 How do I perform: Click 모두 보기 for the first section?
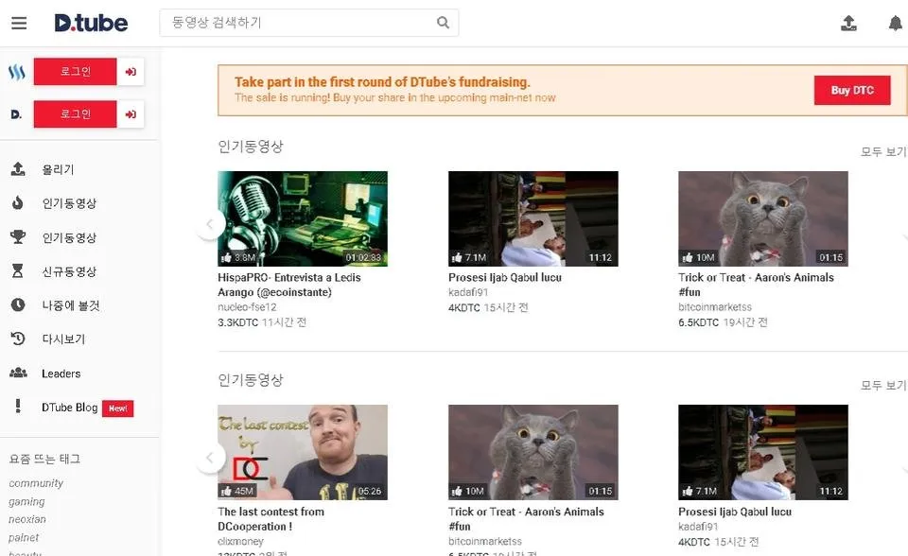tap(883, 151)
